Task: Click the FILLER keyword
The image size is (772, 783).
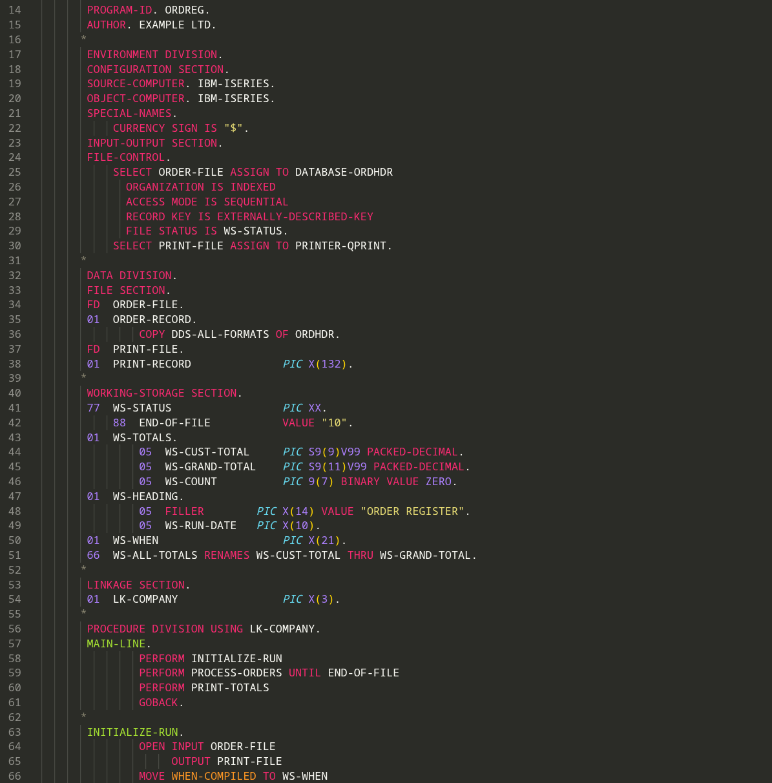Action: [x=184, y=512]
